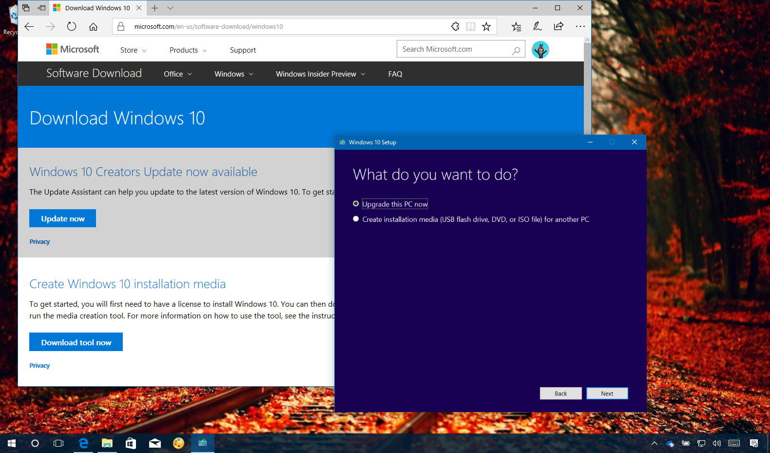Click the Update now button
The height and width of the screenshot is (453, 770).
(x=62, y=218)
